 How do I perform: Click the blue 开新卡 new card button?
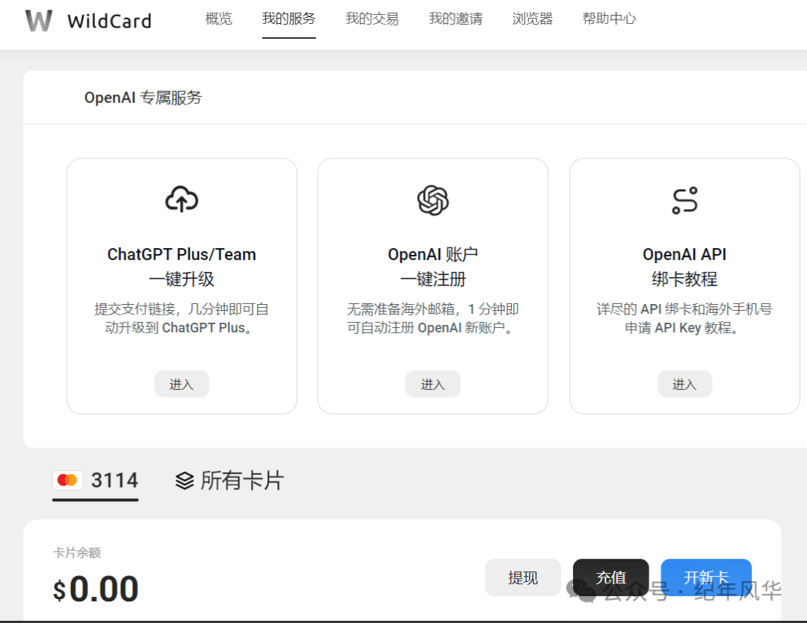tap(705, 577)
